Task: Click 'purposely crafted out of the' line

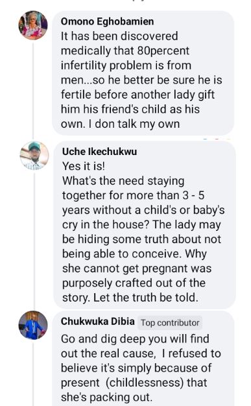Action: [x=134, y=283]
